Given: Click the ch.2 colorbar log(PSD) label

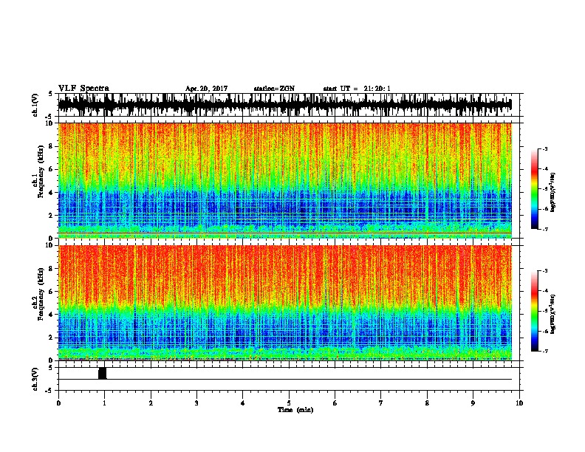Looking at the screenshot, I should point(553,314).
